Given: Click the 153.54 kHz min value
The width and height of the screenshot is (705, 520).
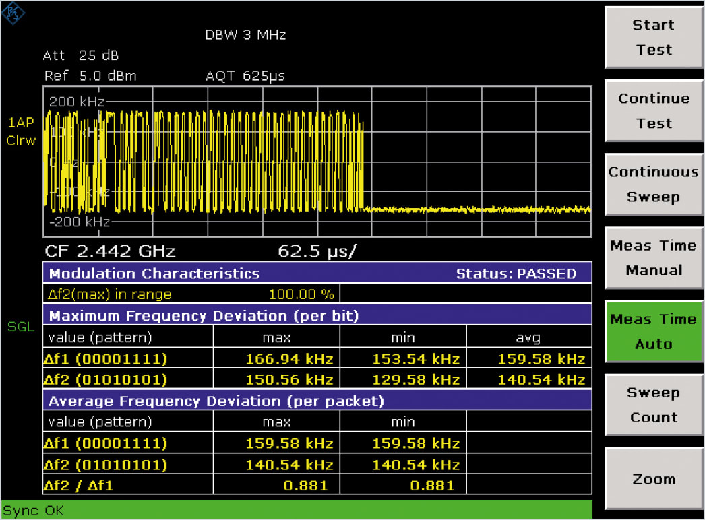Looking at the screenshot, I should pos(416,359).
